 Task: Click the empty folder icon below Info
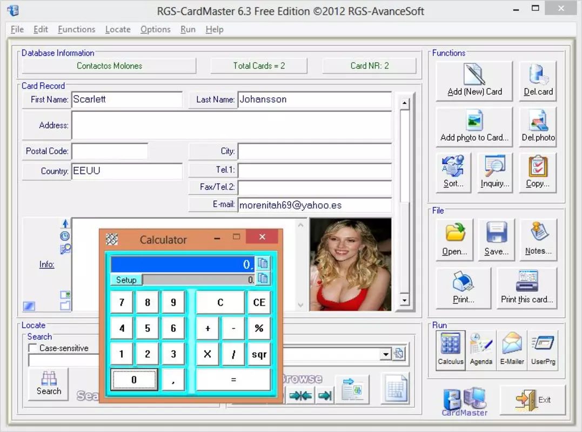coord(65,306)
